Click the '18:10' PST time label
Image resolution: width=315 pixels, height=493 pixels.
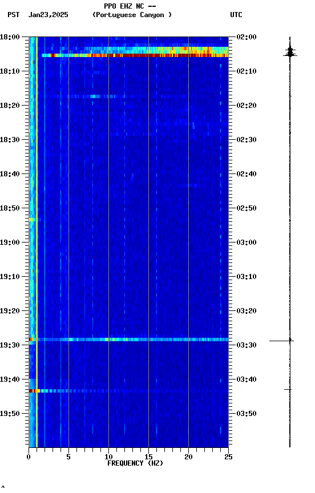[10, 71]
